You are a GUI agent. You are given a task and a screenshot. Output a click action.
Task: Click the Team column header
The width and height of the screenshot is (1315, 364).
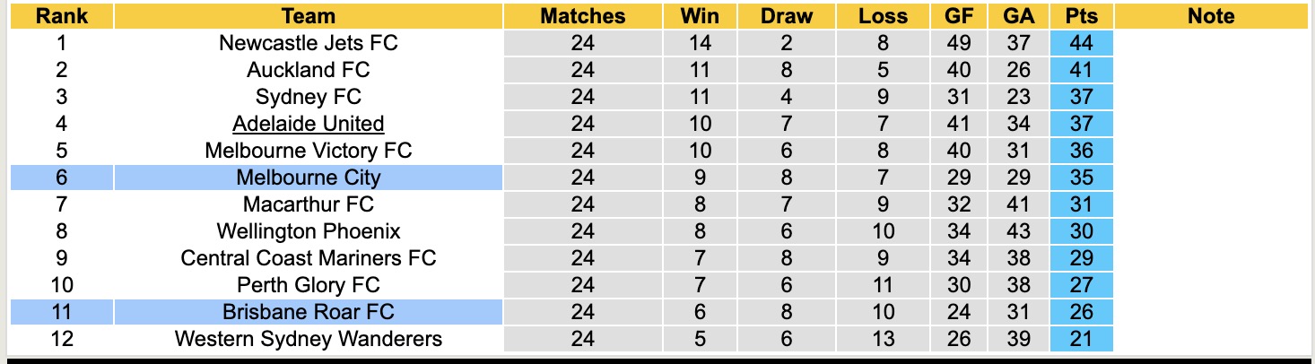pyautogui.click(x=308, y=16)
